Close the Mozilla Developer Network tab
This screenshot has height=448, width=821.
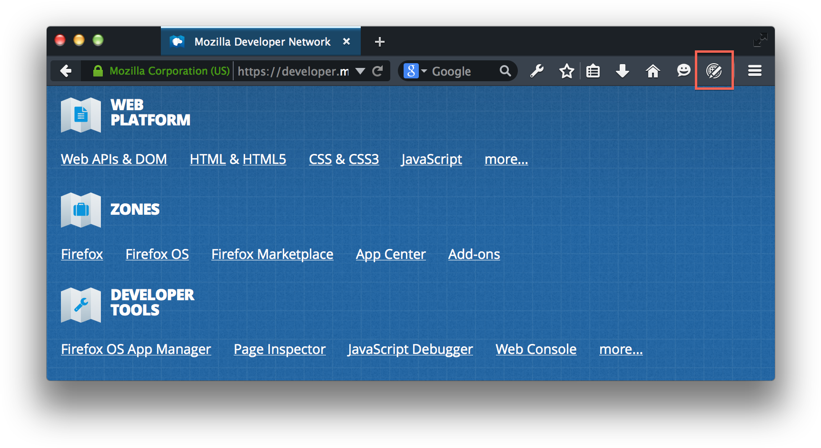click(x=346, y=41)
